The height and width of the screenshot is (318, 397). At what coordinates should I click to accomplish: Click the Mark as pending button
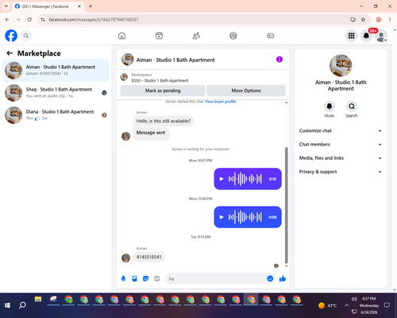point(163,91)
